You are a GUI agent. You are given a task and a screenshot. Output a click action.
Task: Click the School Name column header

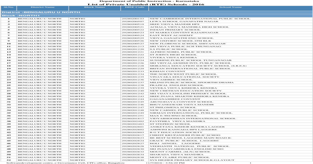230,7
